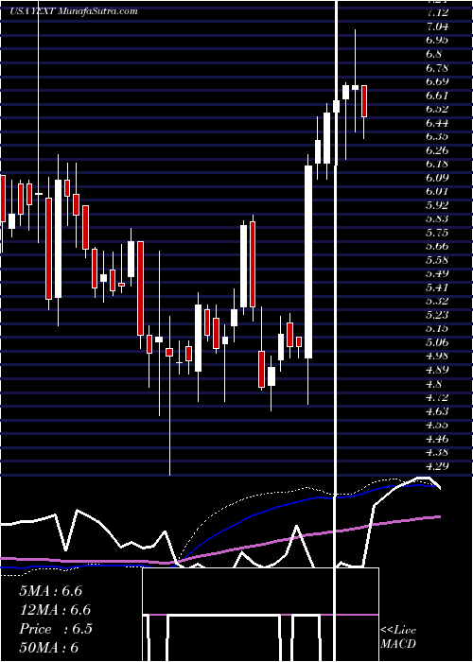Select the 4.98 price axis label
The width and height of the screenshot is (473, 662).
[437, 356]
